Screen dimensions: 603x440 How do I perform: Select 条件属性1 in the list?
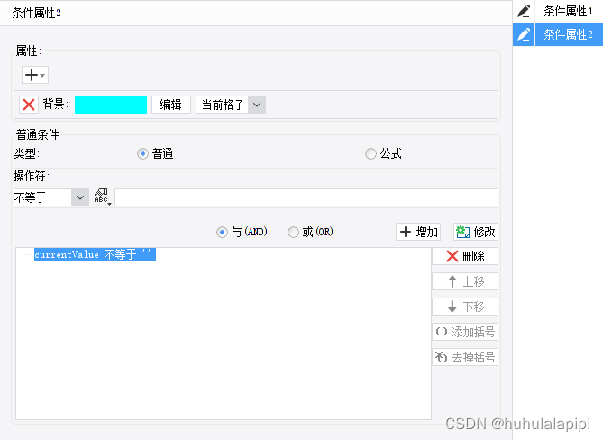569,12
